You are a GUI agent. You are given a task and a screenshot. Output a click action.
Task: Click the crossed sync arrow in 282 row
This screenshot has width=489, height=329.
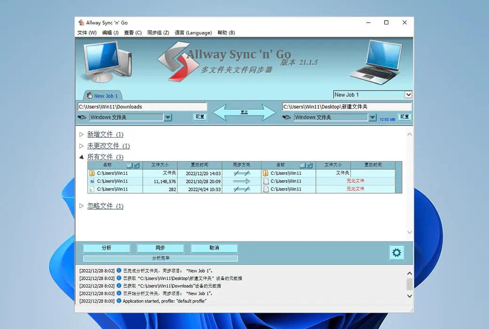(x=242, y=189)
